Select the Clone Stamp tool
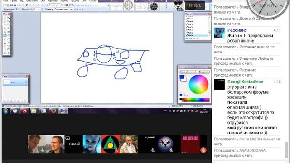Image resolution: width=290 pixels, height=163 pixels. pos(5,42)
